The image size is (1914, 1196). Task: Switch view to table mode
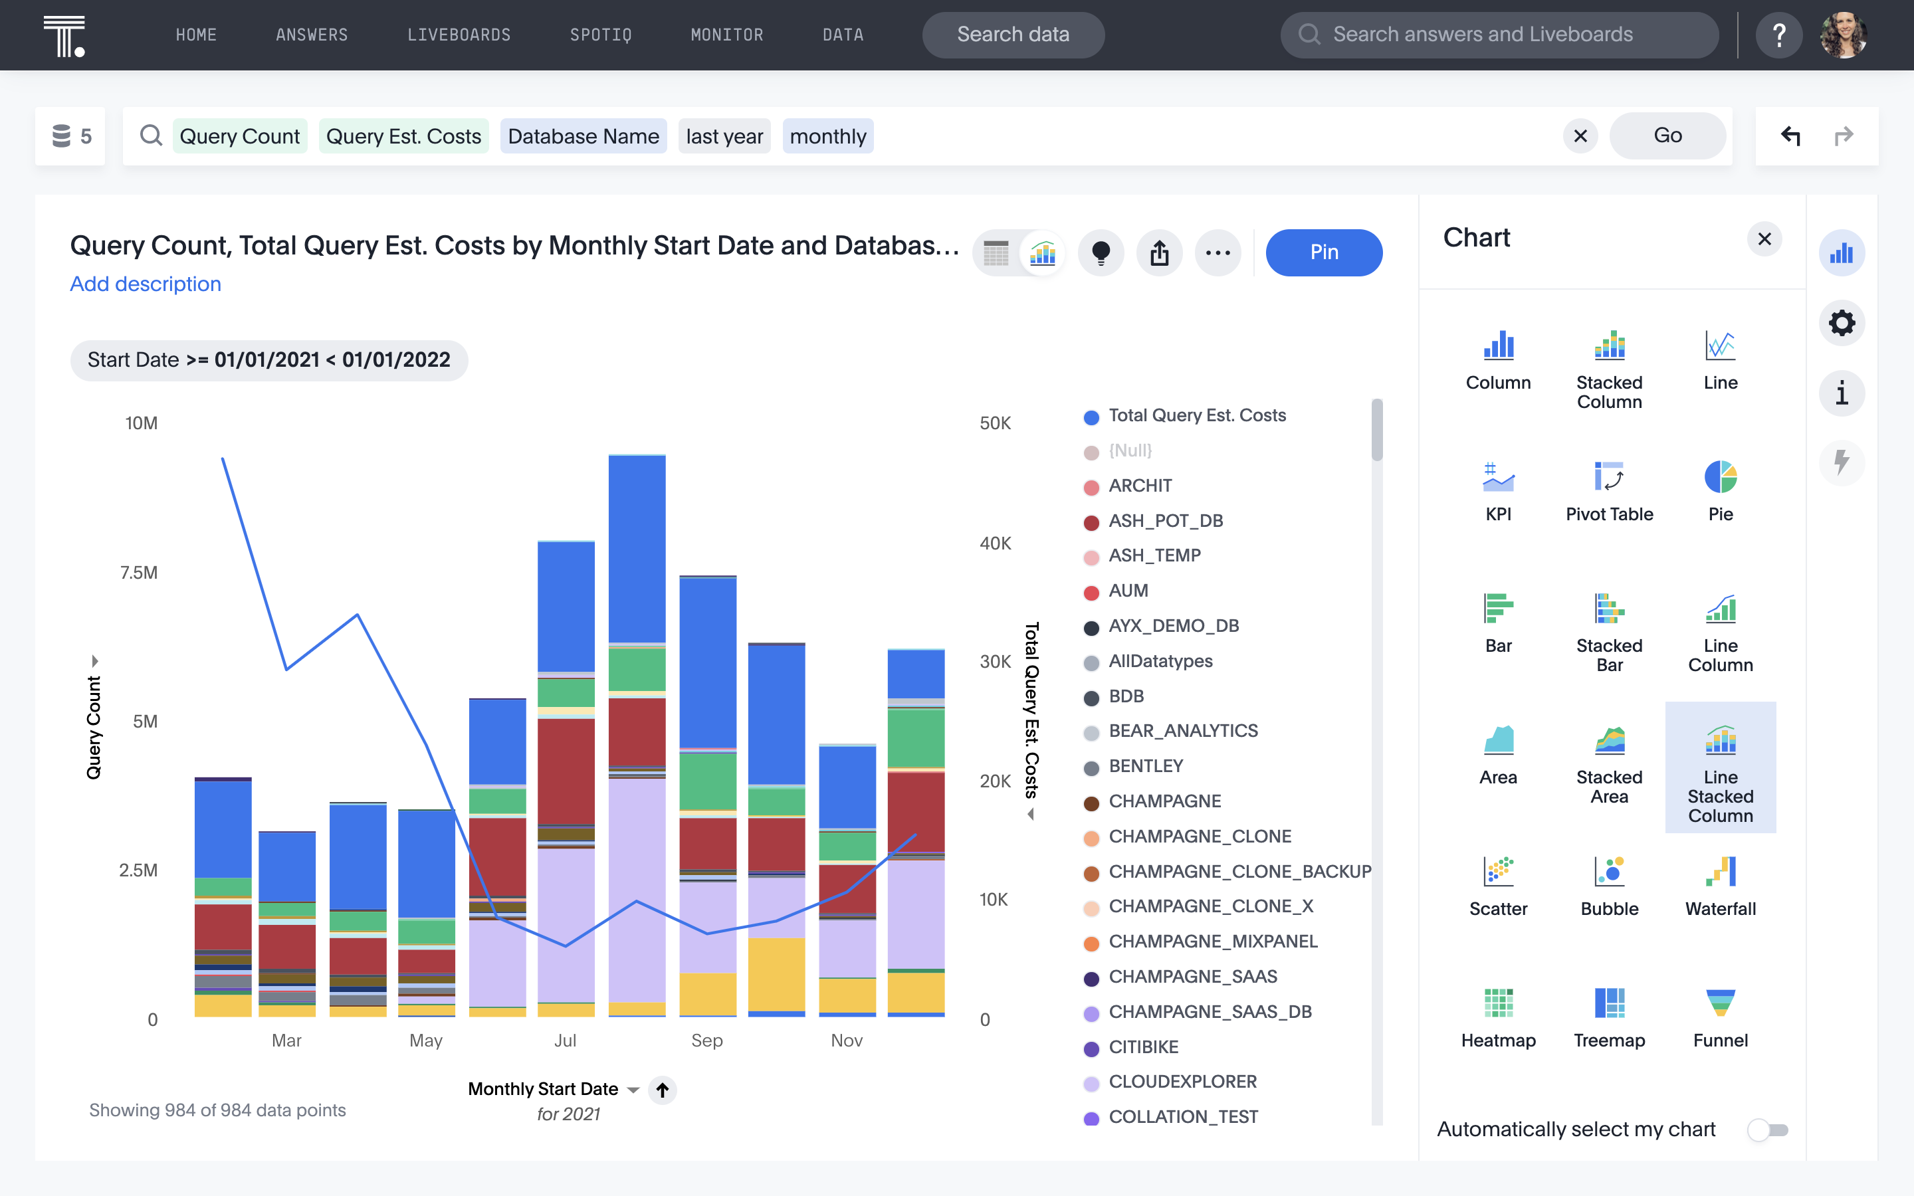tap(996, 252)
